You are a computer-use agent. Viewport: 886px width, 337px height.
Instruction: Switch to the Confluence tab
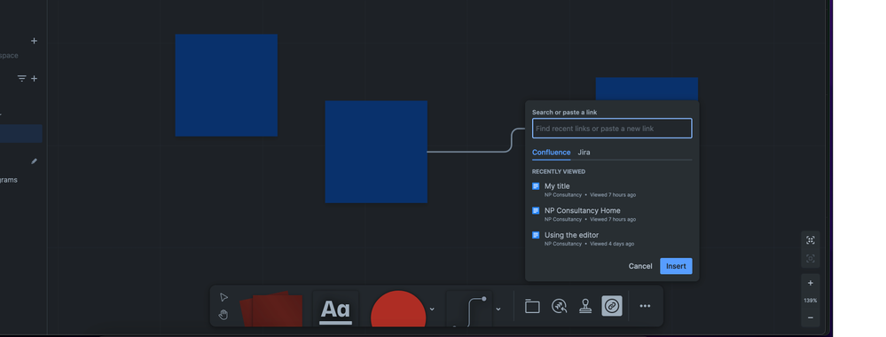(551, 153)
